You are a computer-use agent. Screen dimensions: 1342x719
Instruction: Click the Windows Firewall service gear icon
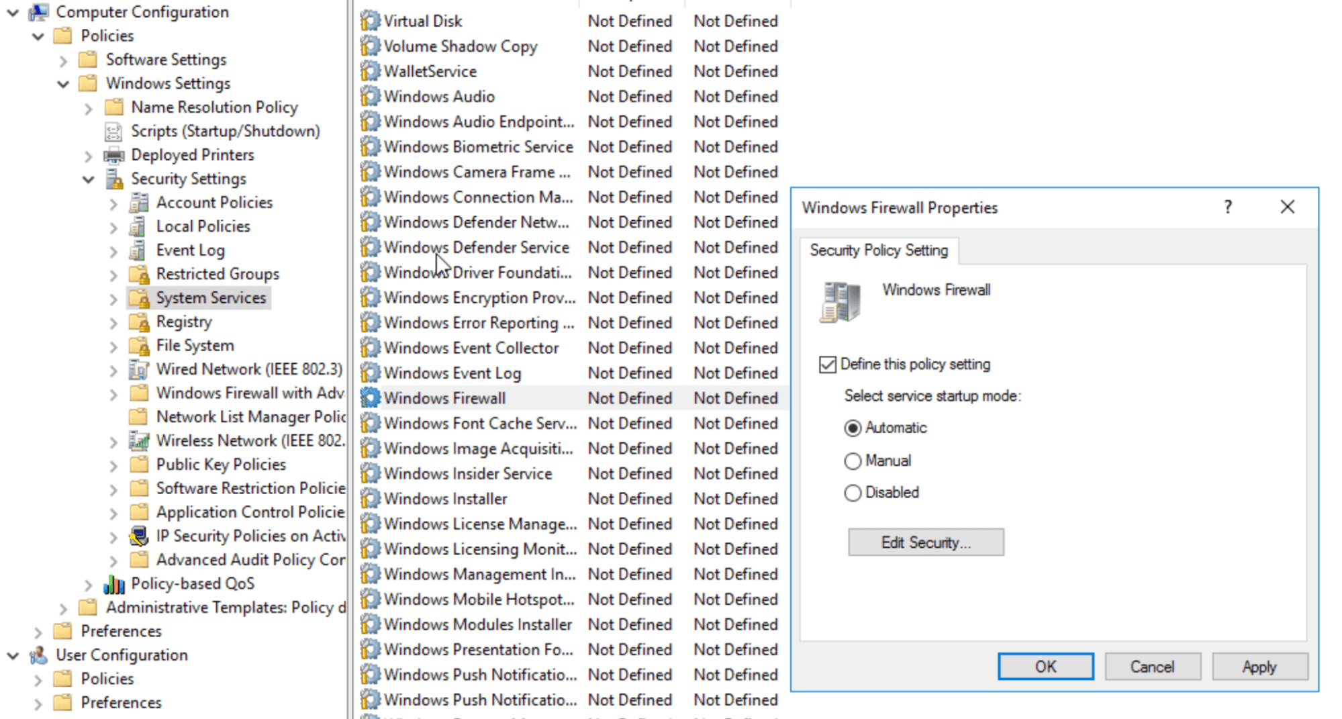(369, 398)
